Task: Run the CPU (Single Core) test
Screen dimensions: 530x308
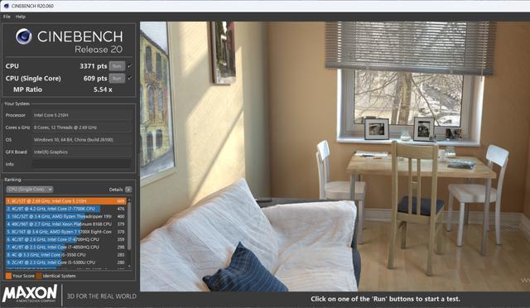Action: click(x=117, y=78)
